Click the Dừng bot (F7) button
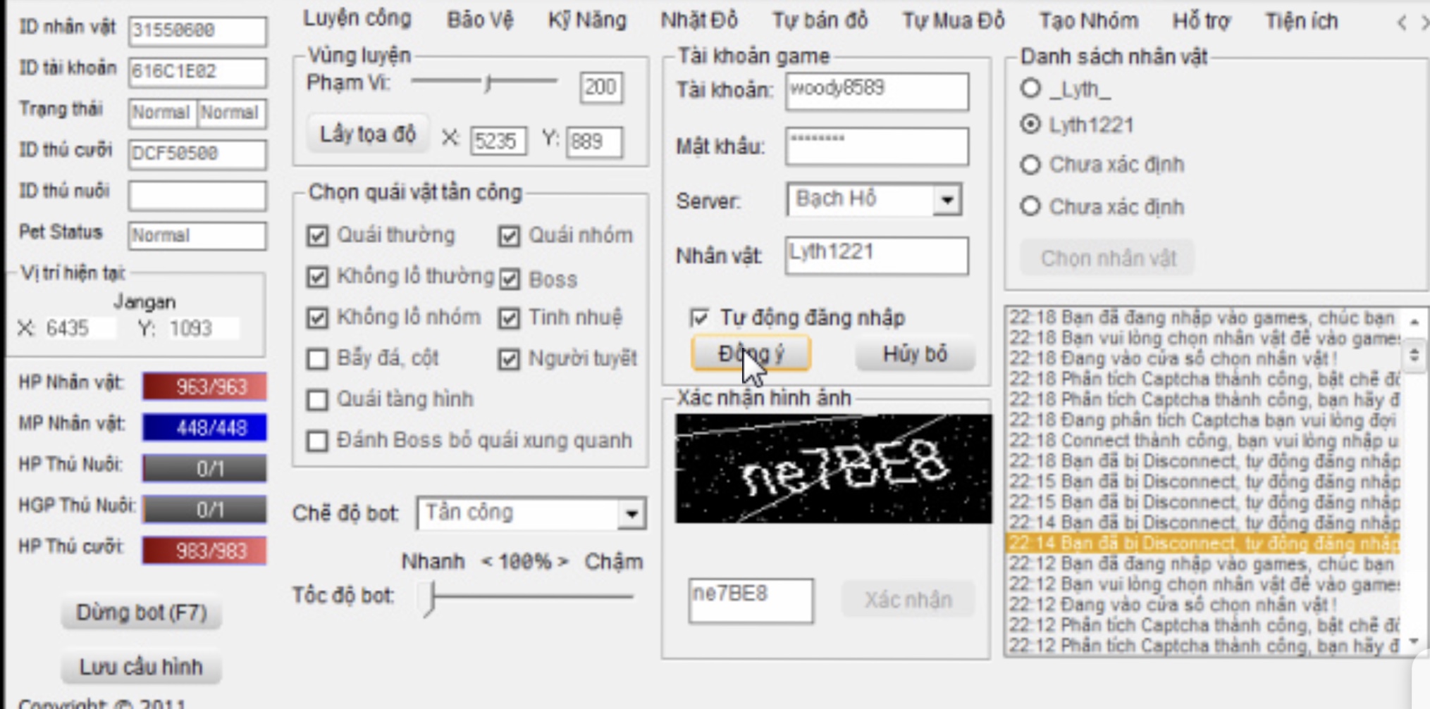The width and height of the screenshot is (1430, 709). (x=141, y=613)
